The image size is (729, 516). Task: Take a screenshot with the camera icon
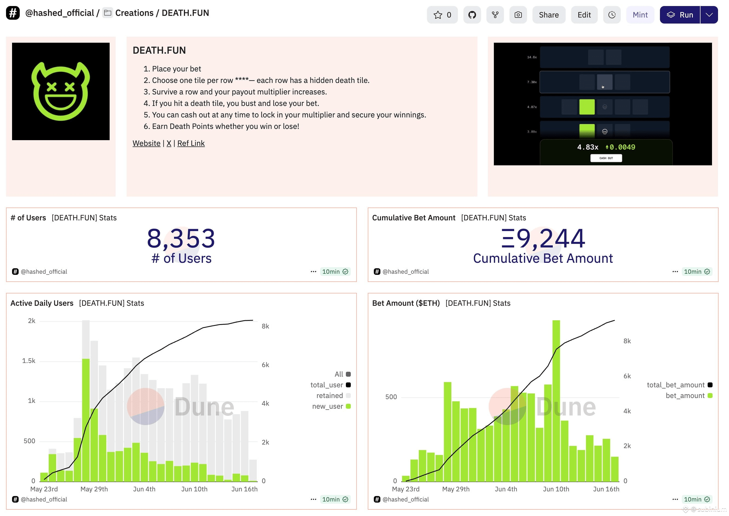pos(518,15)
